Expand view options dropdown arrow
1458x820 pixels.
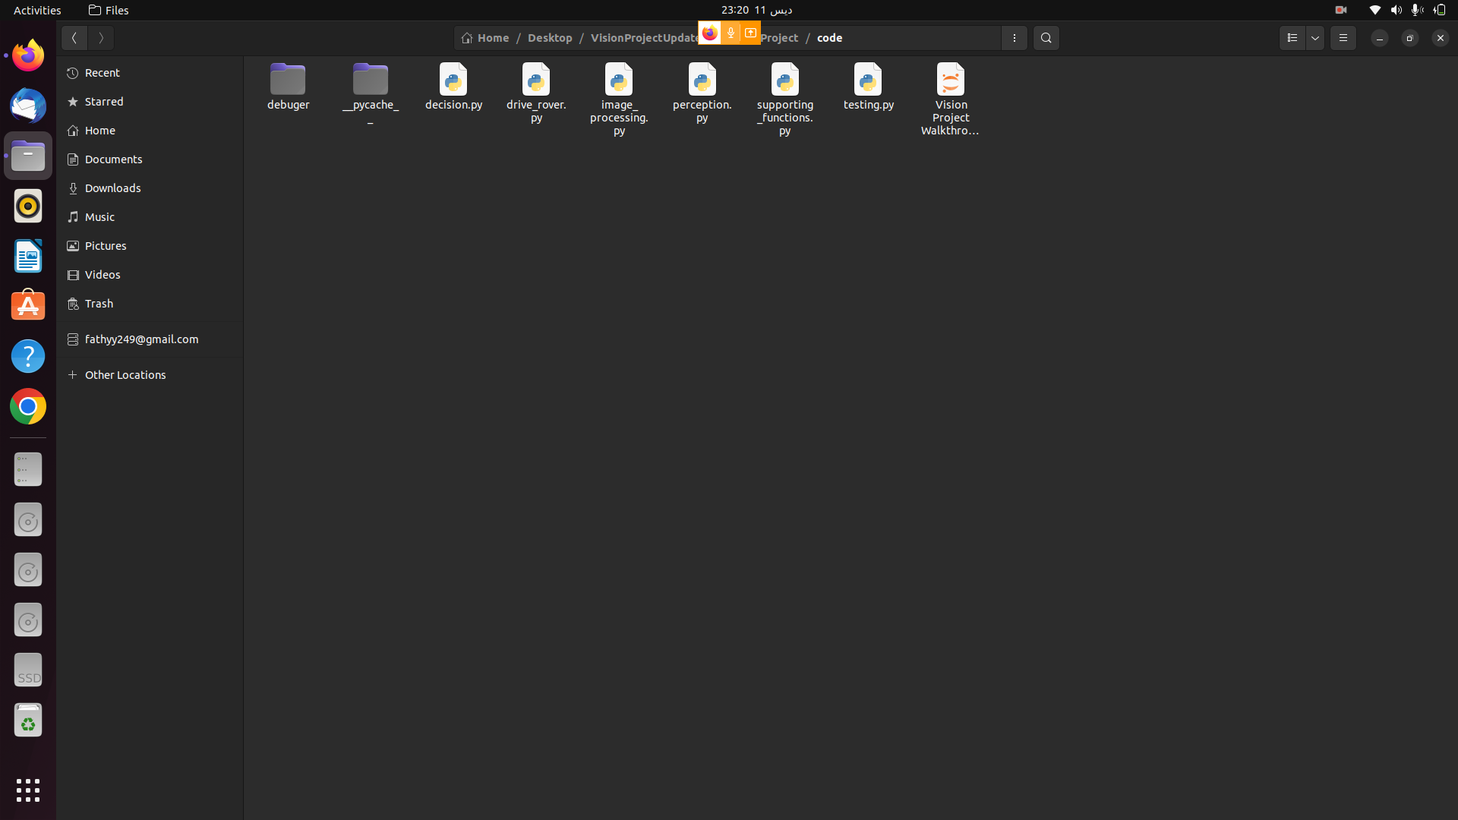click(x=1315, y=38)
